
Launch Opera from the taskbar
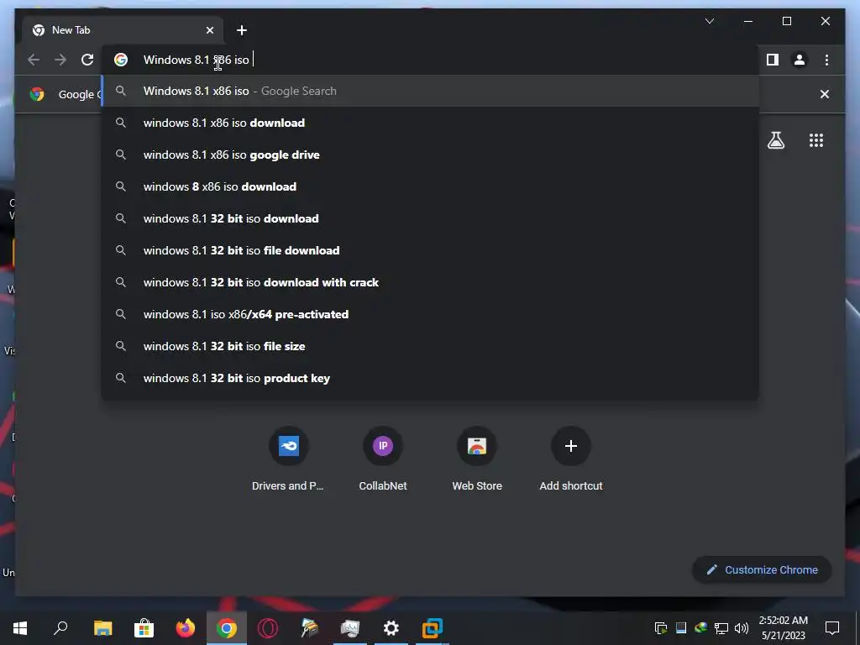[x=268, y=628]
